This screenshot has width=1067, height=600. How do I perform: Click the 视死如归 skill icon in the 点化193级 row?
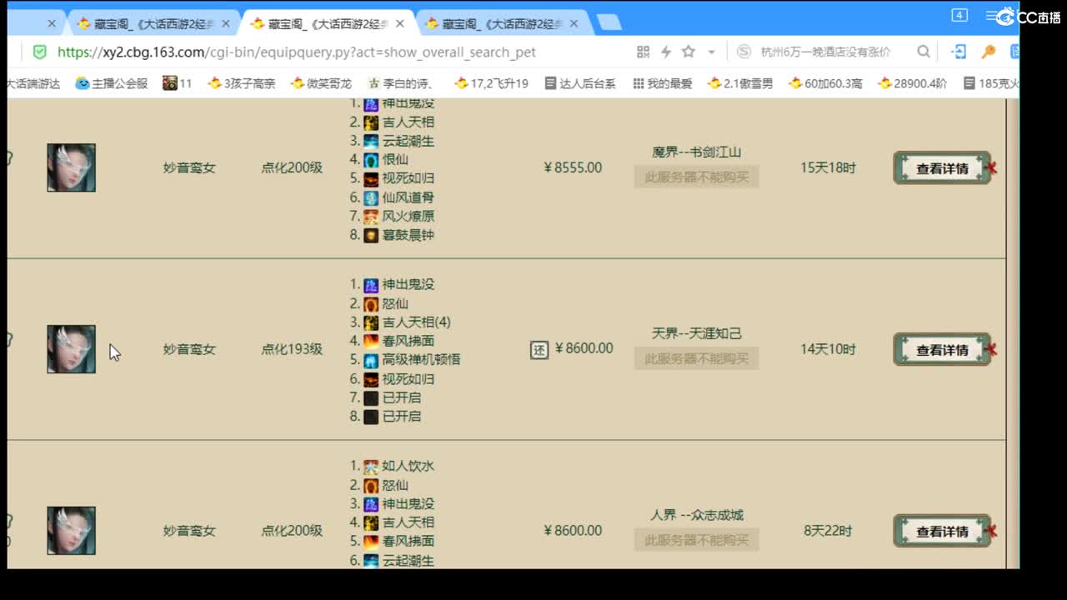(371, 379)
